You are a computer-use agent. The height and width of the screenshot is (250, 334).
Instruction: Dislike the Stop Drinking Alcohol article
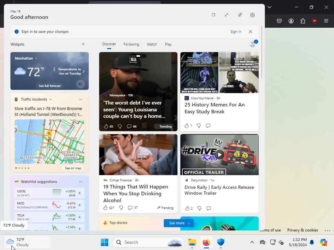point(121,208)
